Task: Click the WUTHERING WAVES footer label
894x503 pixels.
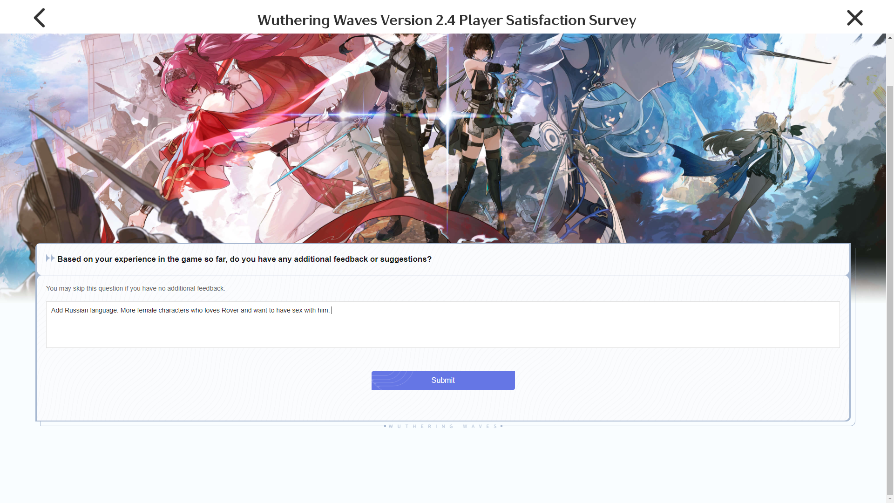Action: (x=443, y=426)
